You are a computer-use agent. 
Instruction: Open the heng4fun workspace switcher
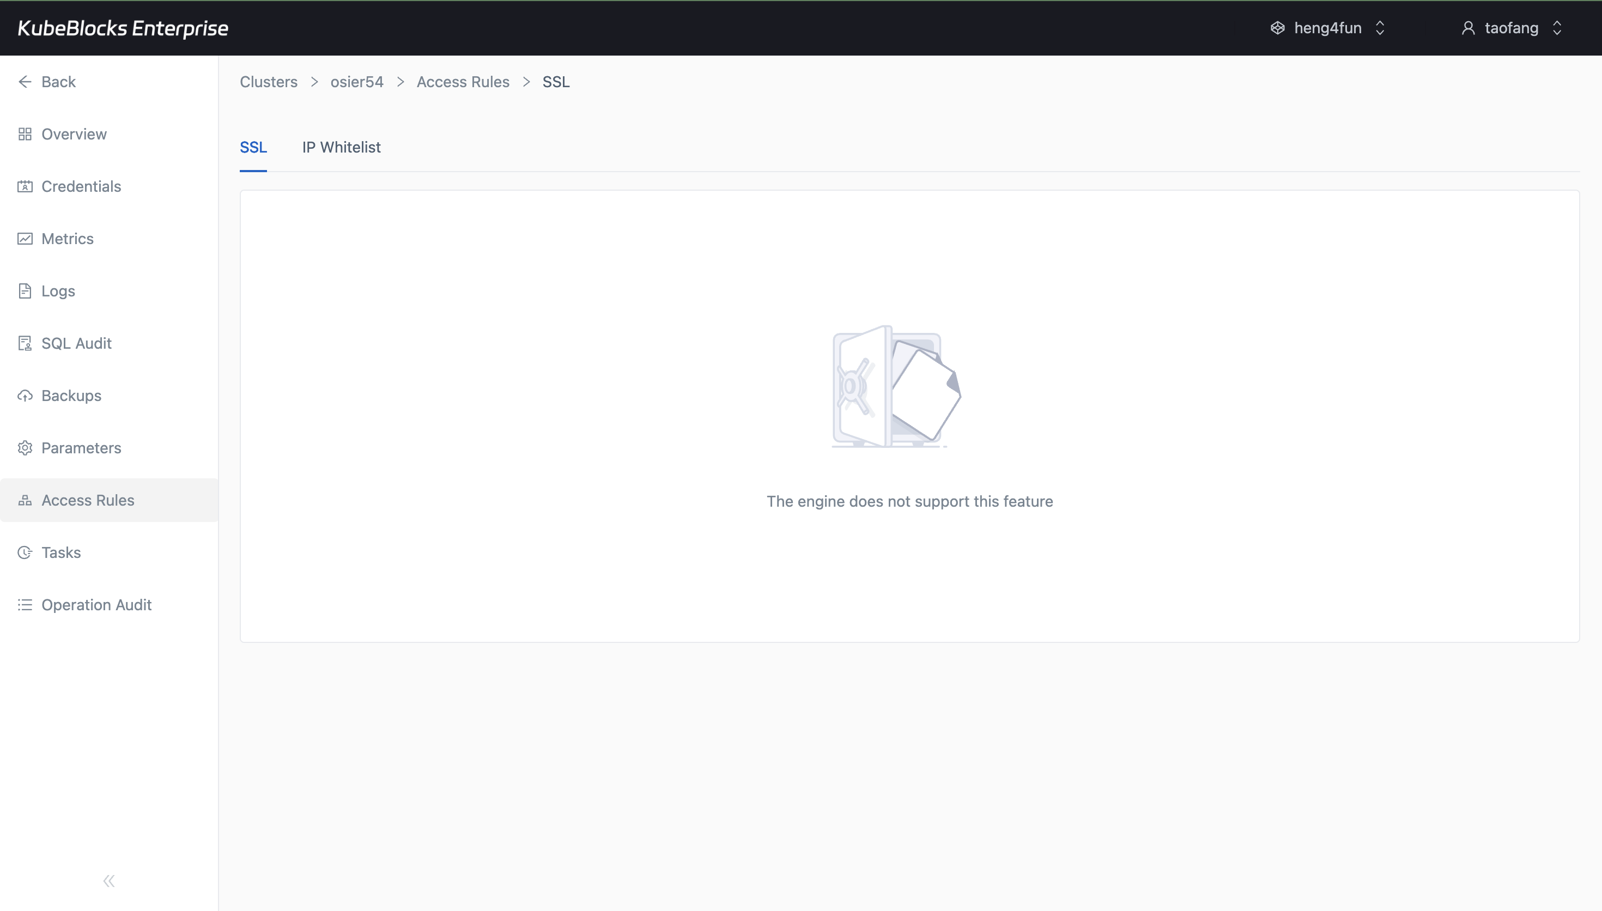tap(1327, 28)
